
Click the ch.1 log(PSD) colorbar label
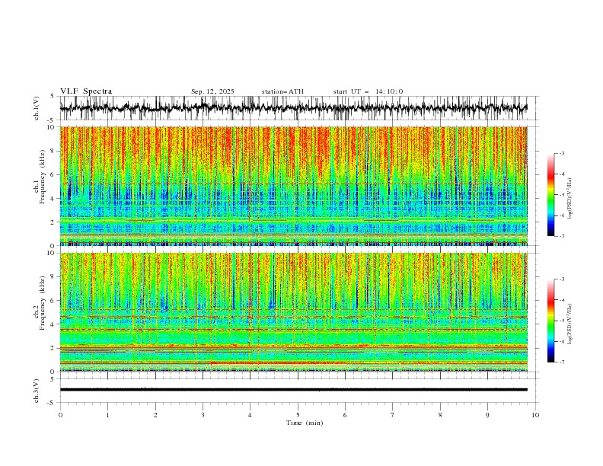tap(569, 199)
